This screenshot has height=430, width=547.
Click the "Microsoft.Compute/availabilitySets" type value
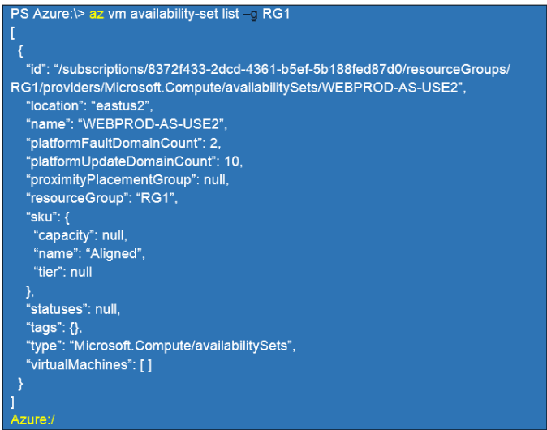click(x=183, y=346)
